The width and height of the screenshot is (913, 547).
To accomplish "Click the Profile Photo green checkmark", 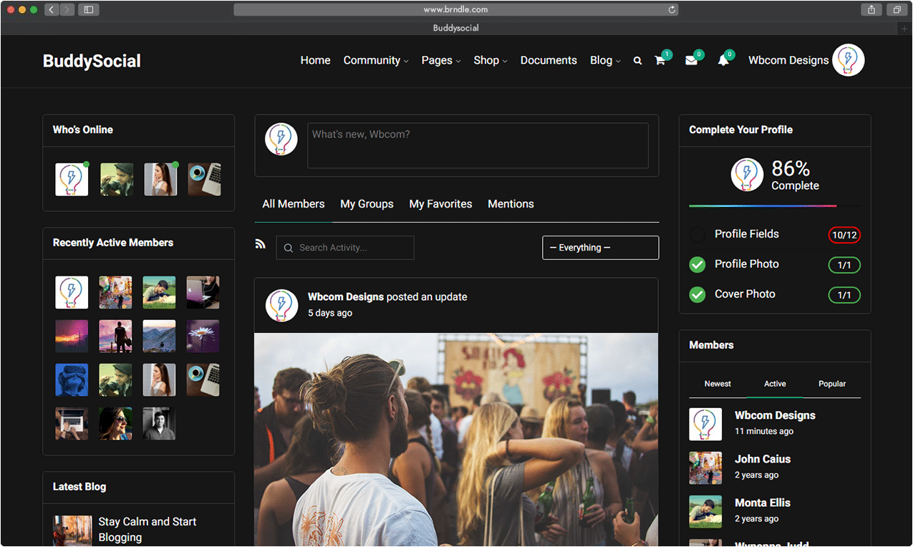I will (697, 265).
